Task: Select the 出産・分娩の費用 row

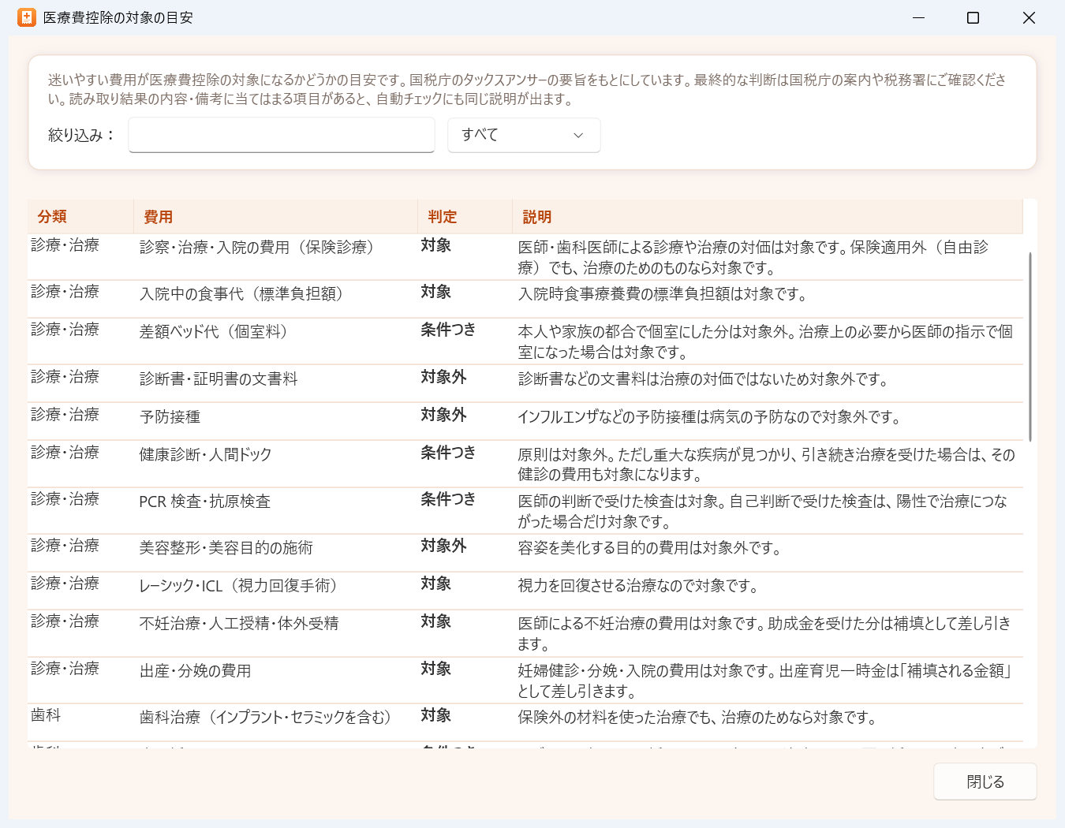Action: (x=525, y=681)
